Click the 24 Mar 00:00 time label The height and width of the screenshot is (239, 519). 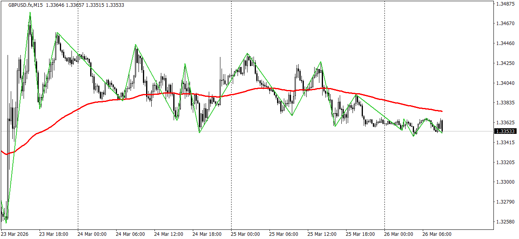pos(92,234)
